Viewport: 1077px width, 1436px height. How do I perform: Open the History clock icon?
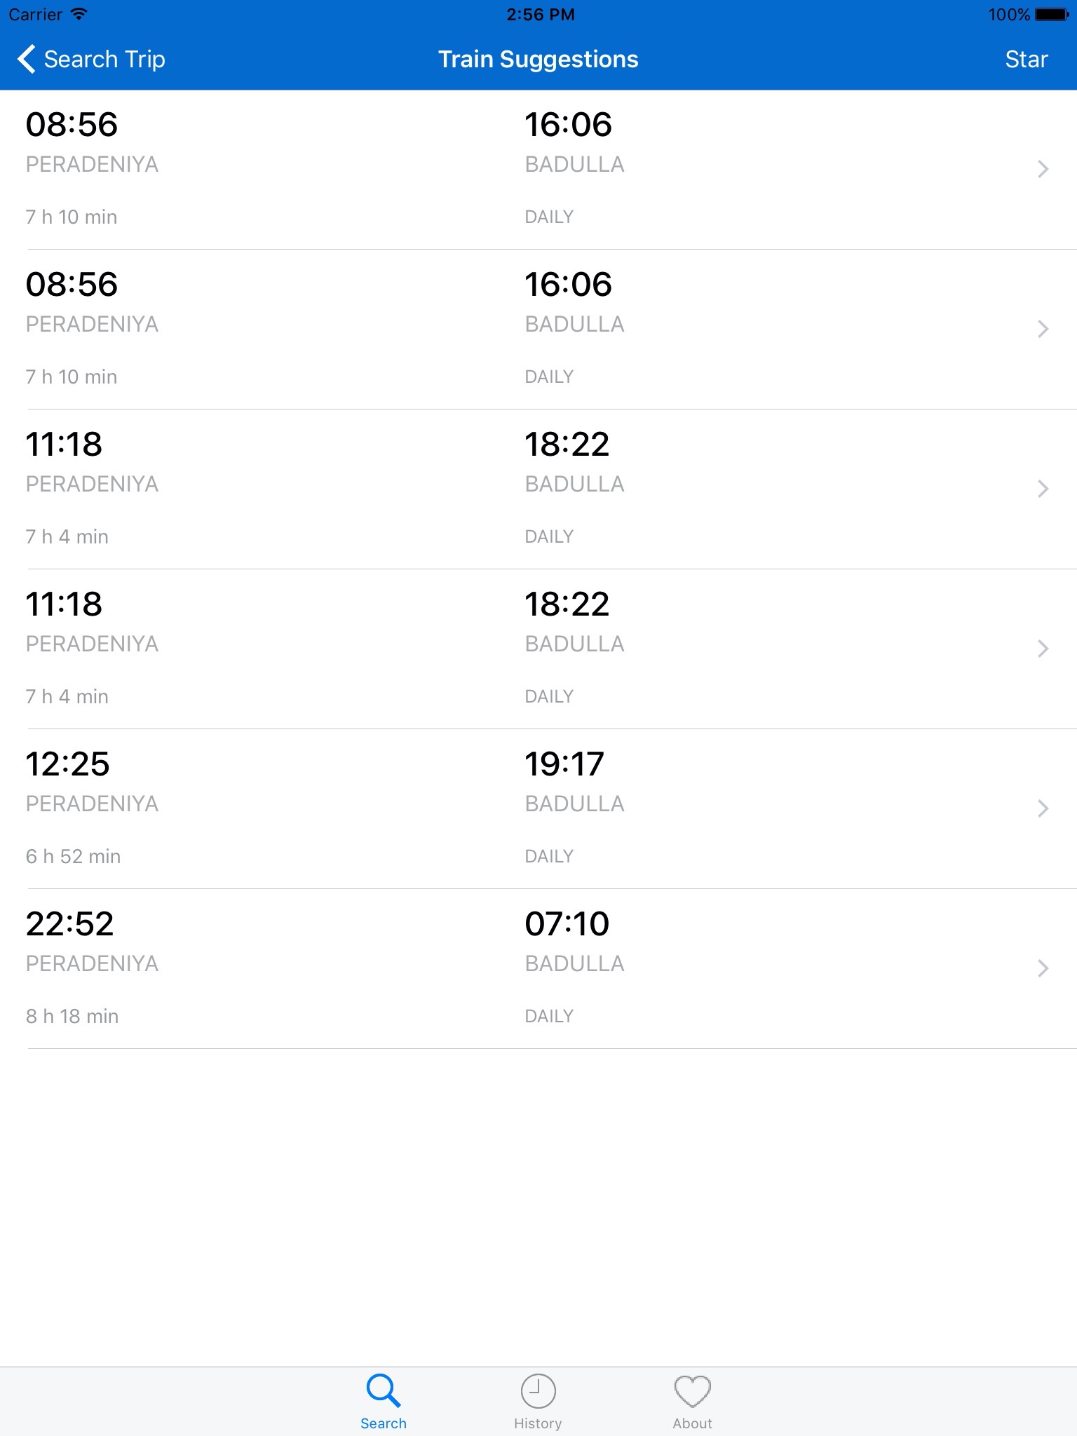click(x=538, y=1391)
